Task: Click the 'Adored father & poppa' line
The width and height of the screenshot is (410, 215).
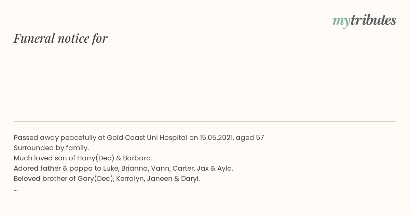Action: (x=123, y=168)
